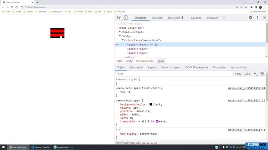The width and height of the screenshot is (268, 150).
Task: Click html in the breadcrumb bar
Action: pyautogui.click(x=119, y=61)
